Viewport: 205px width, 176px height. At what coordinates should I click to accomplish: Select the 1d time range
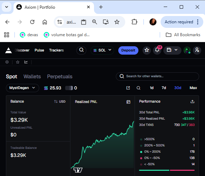click(x=152, y=88)
